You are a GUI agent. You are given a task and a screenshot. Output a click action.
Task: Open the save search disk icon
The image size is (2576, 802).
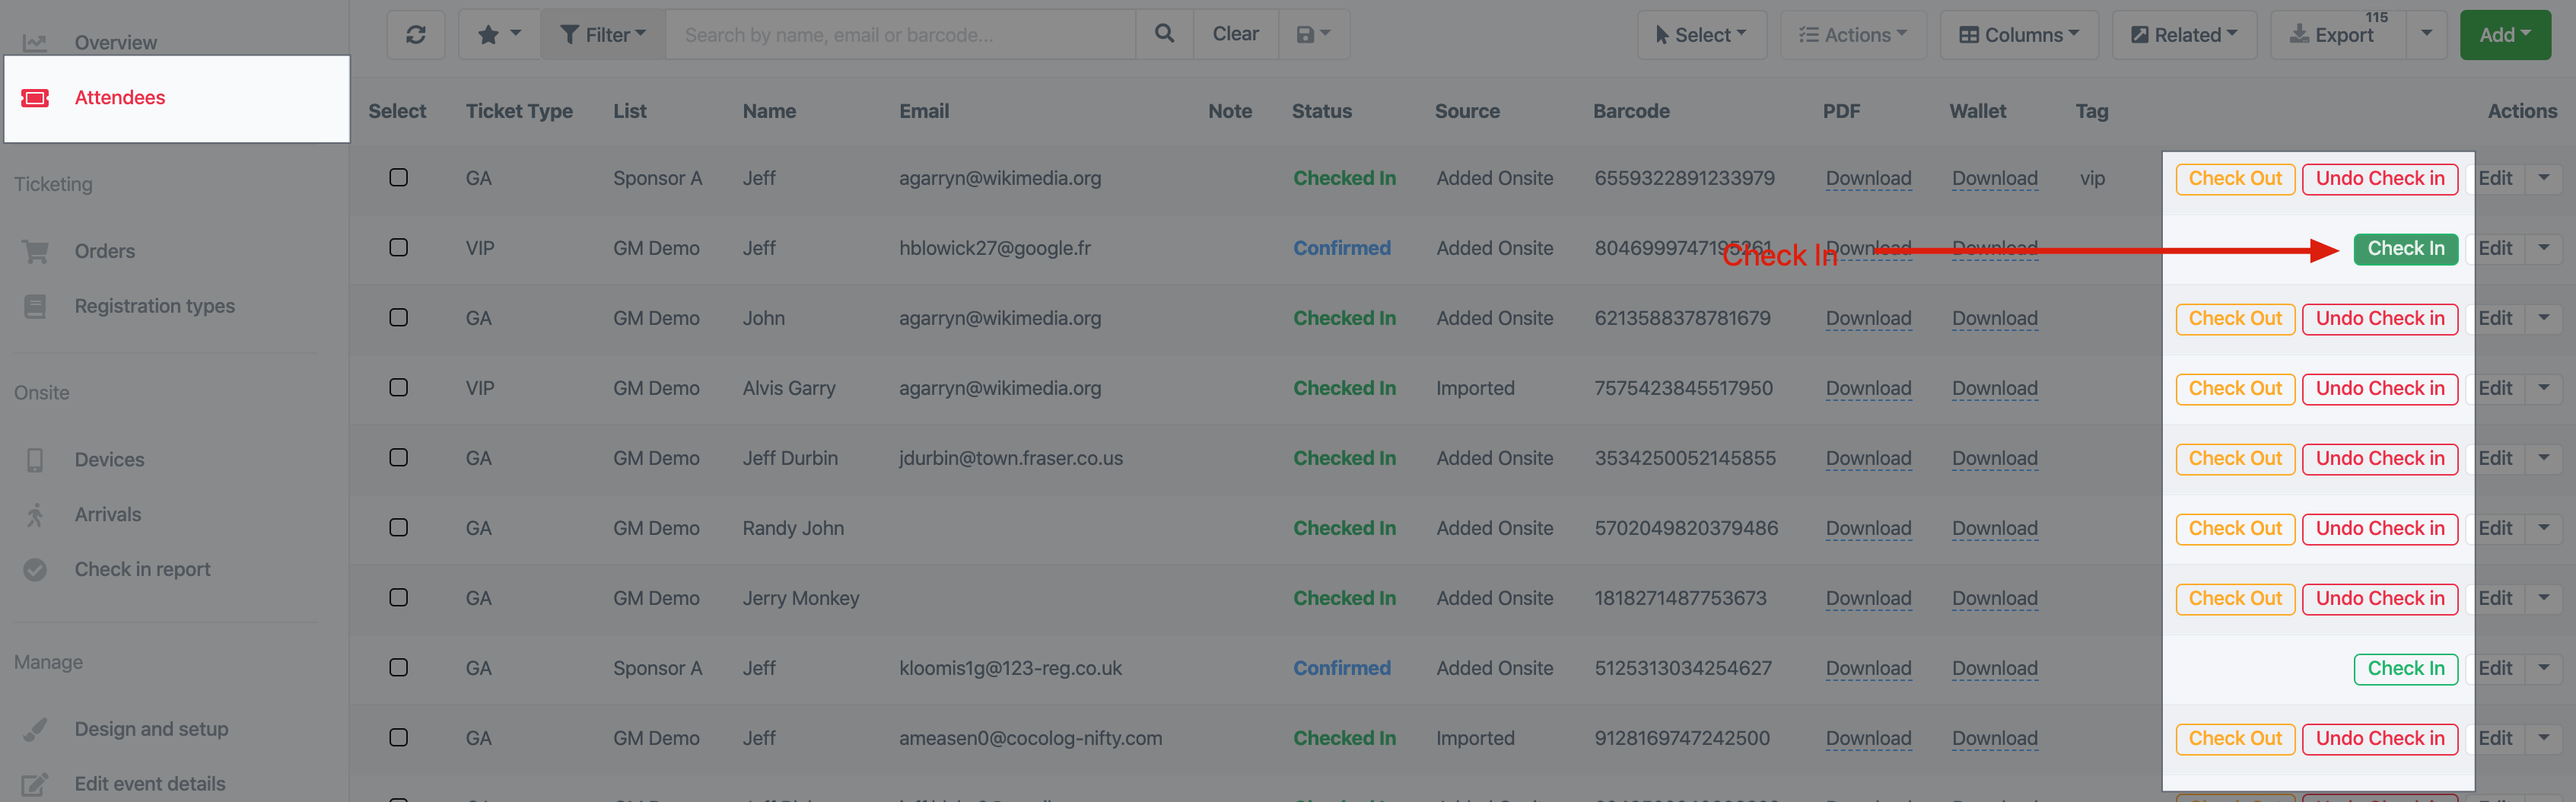point(1313,35)
